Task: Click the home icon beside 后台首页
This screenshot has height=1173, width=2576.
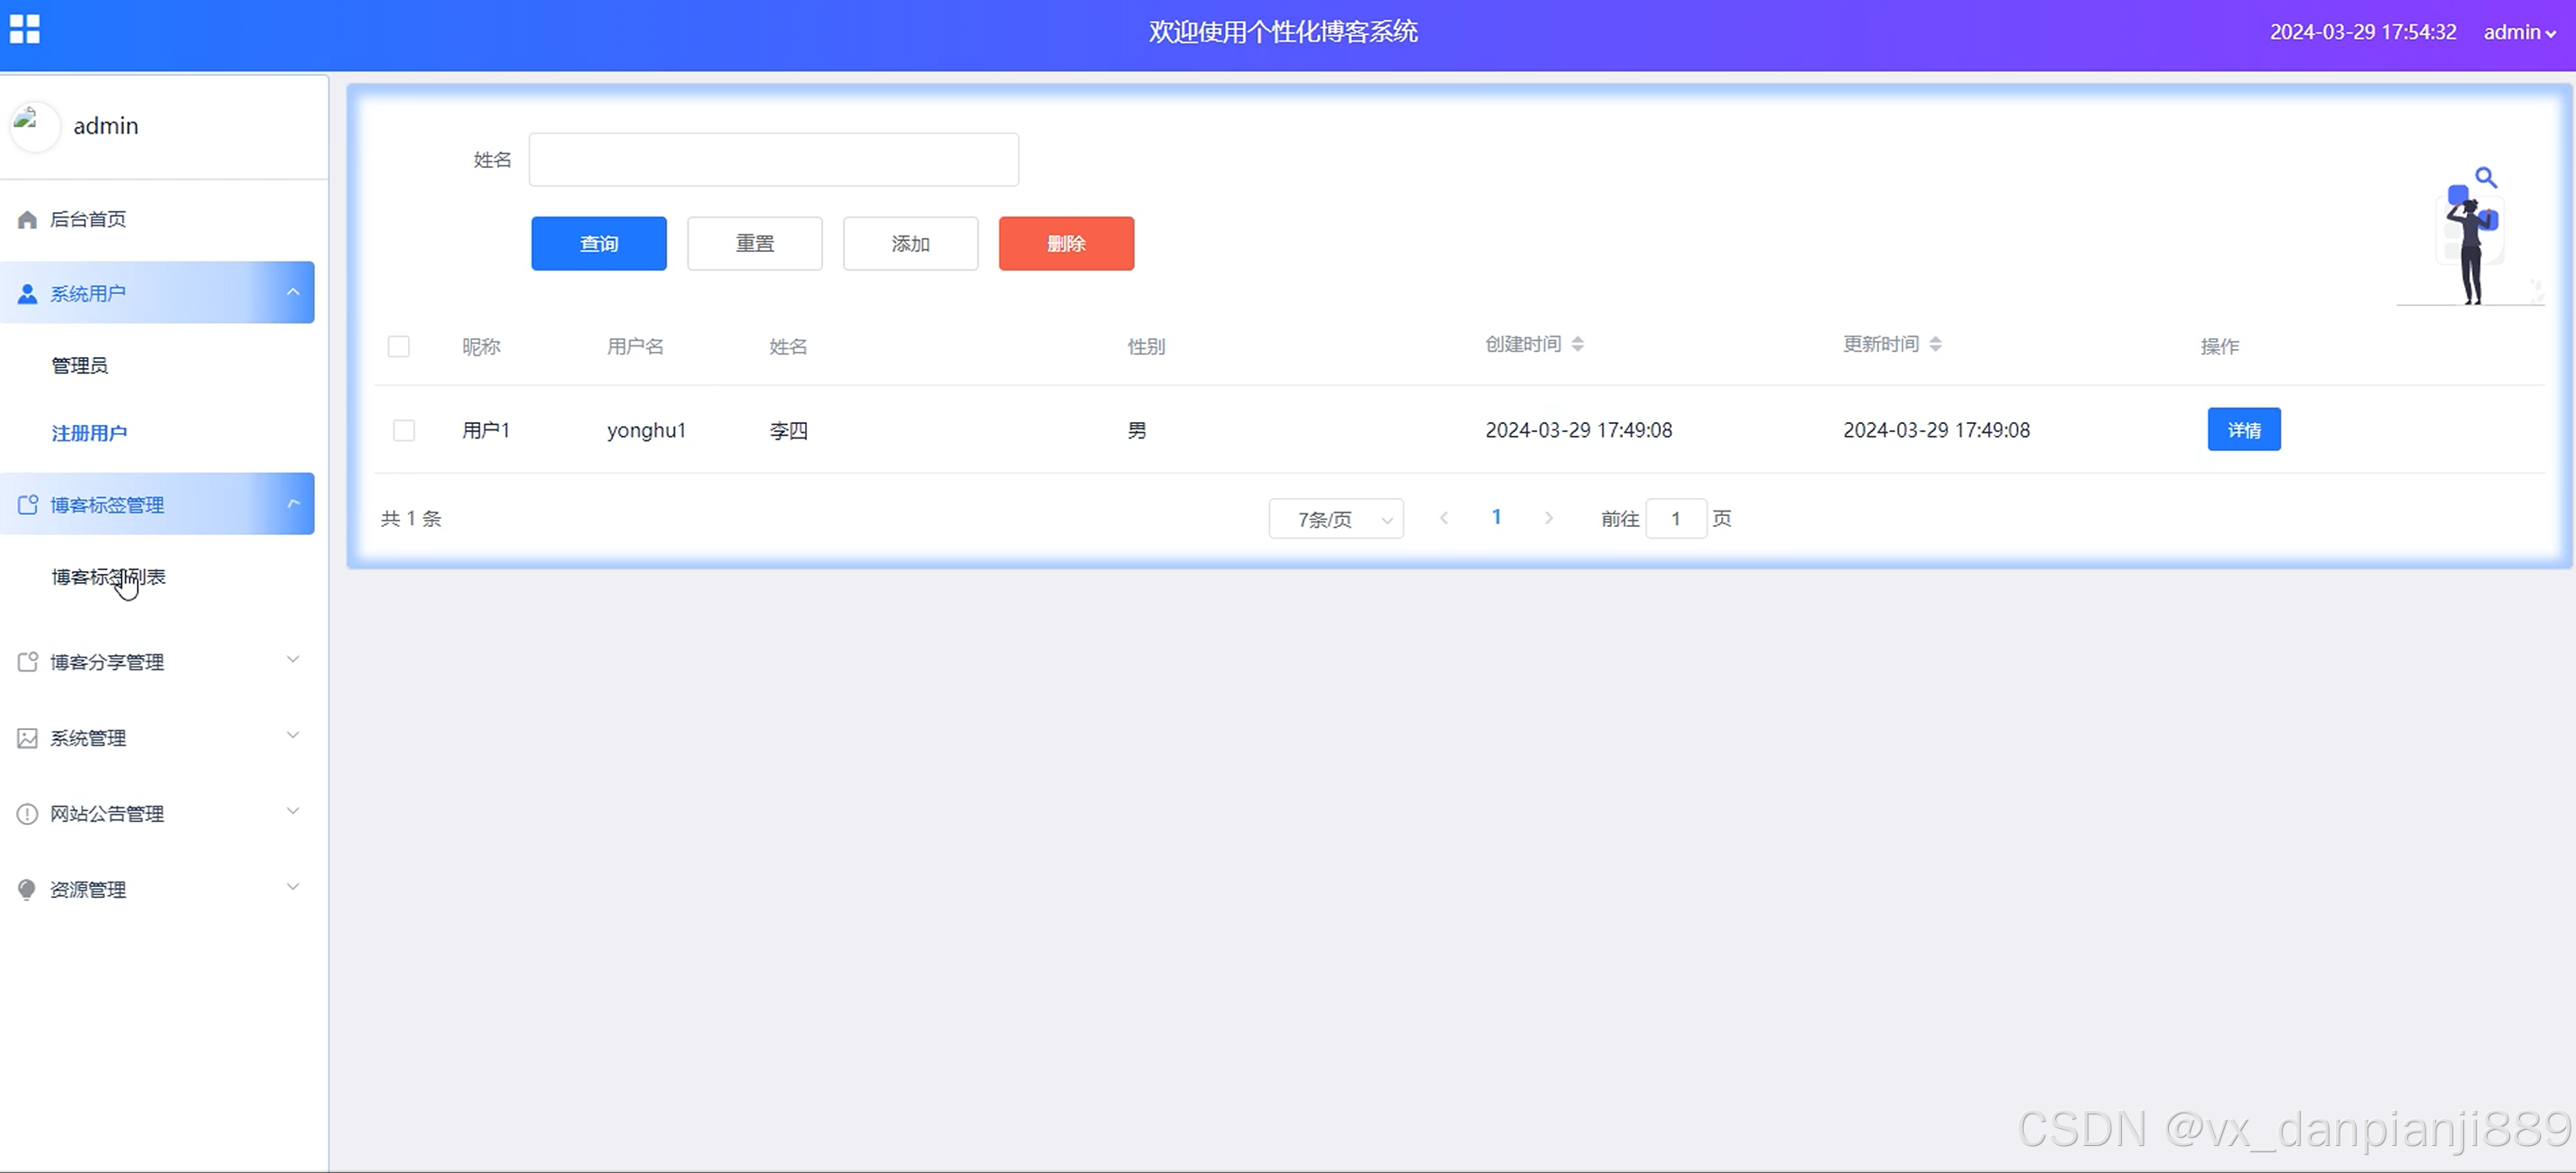Action: point(27,220)
